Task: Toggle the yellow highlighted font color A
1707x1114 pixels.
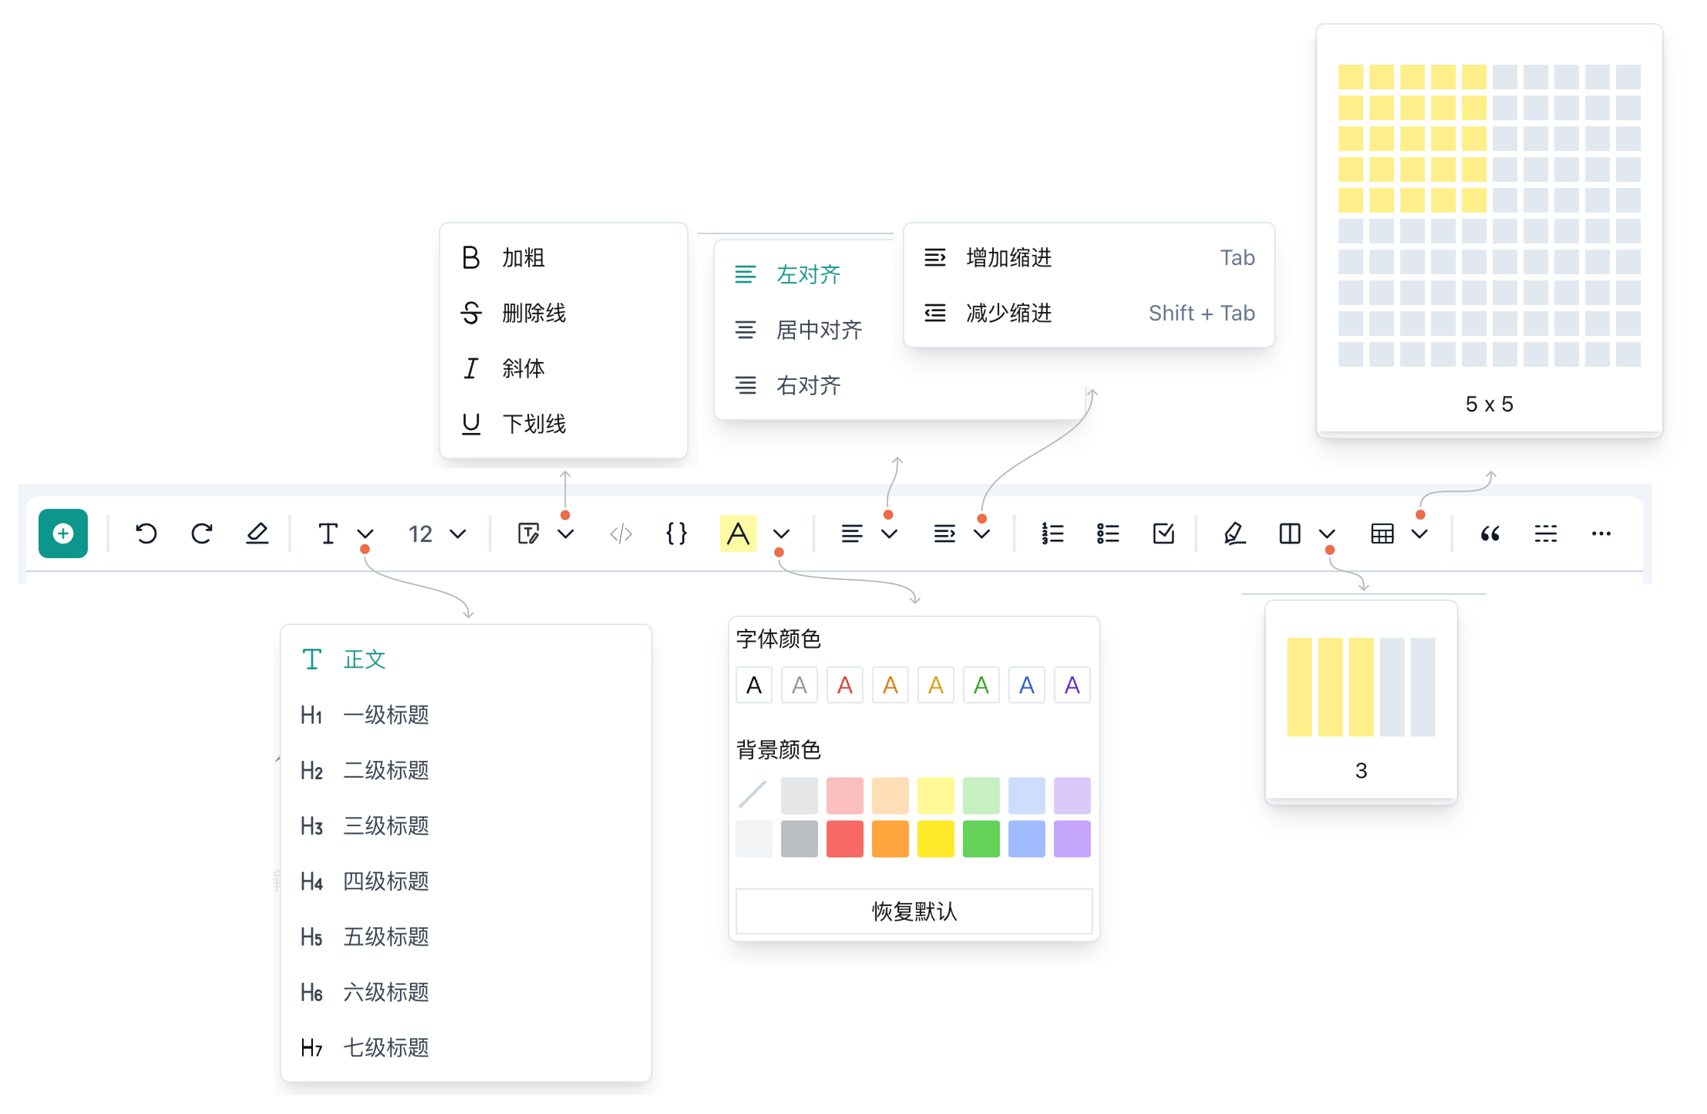Action: 738,534
